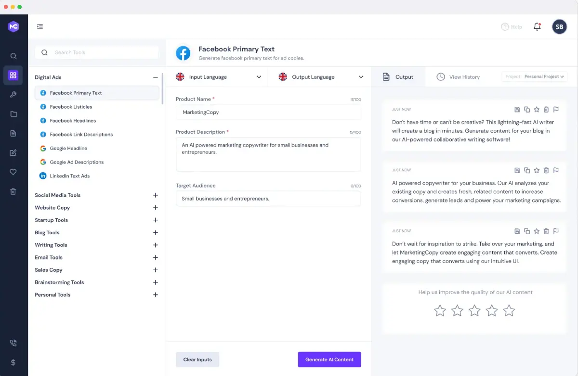
Task: Collapse sidebar using the menu toggle icon
Action: click(40, 27)
